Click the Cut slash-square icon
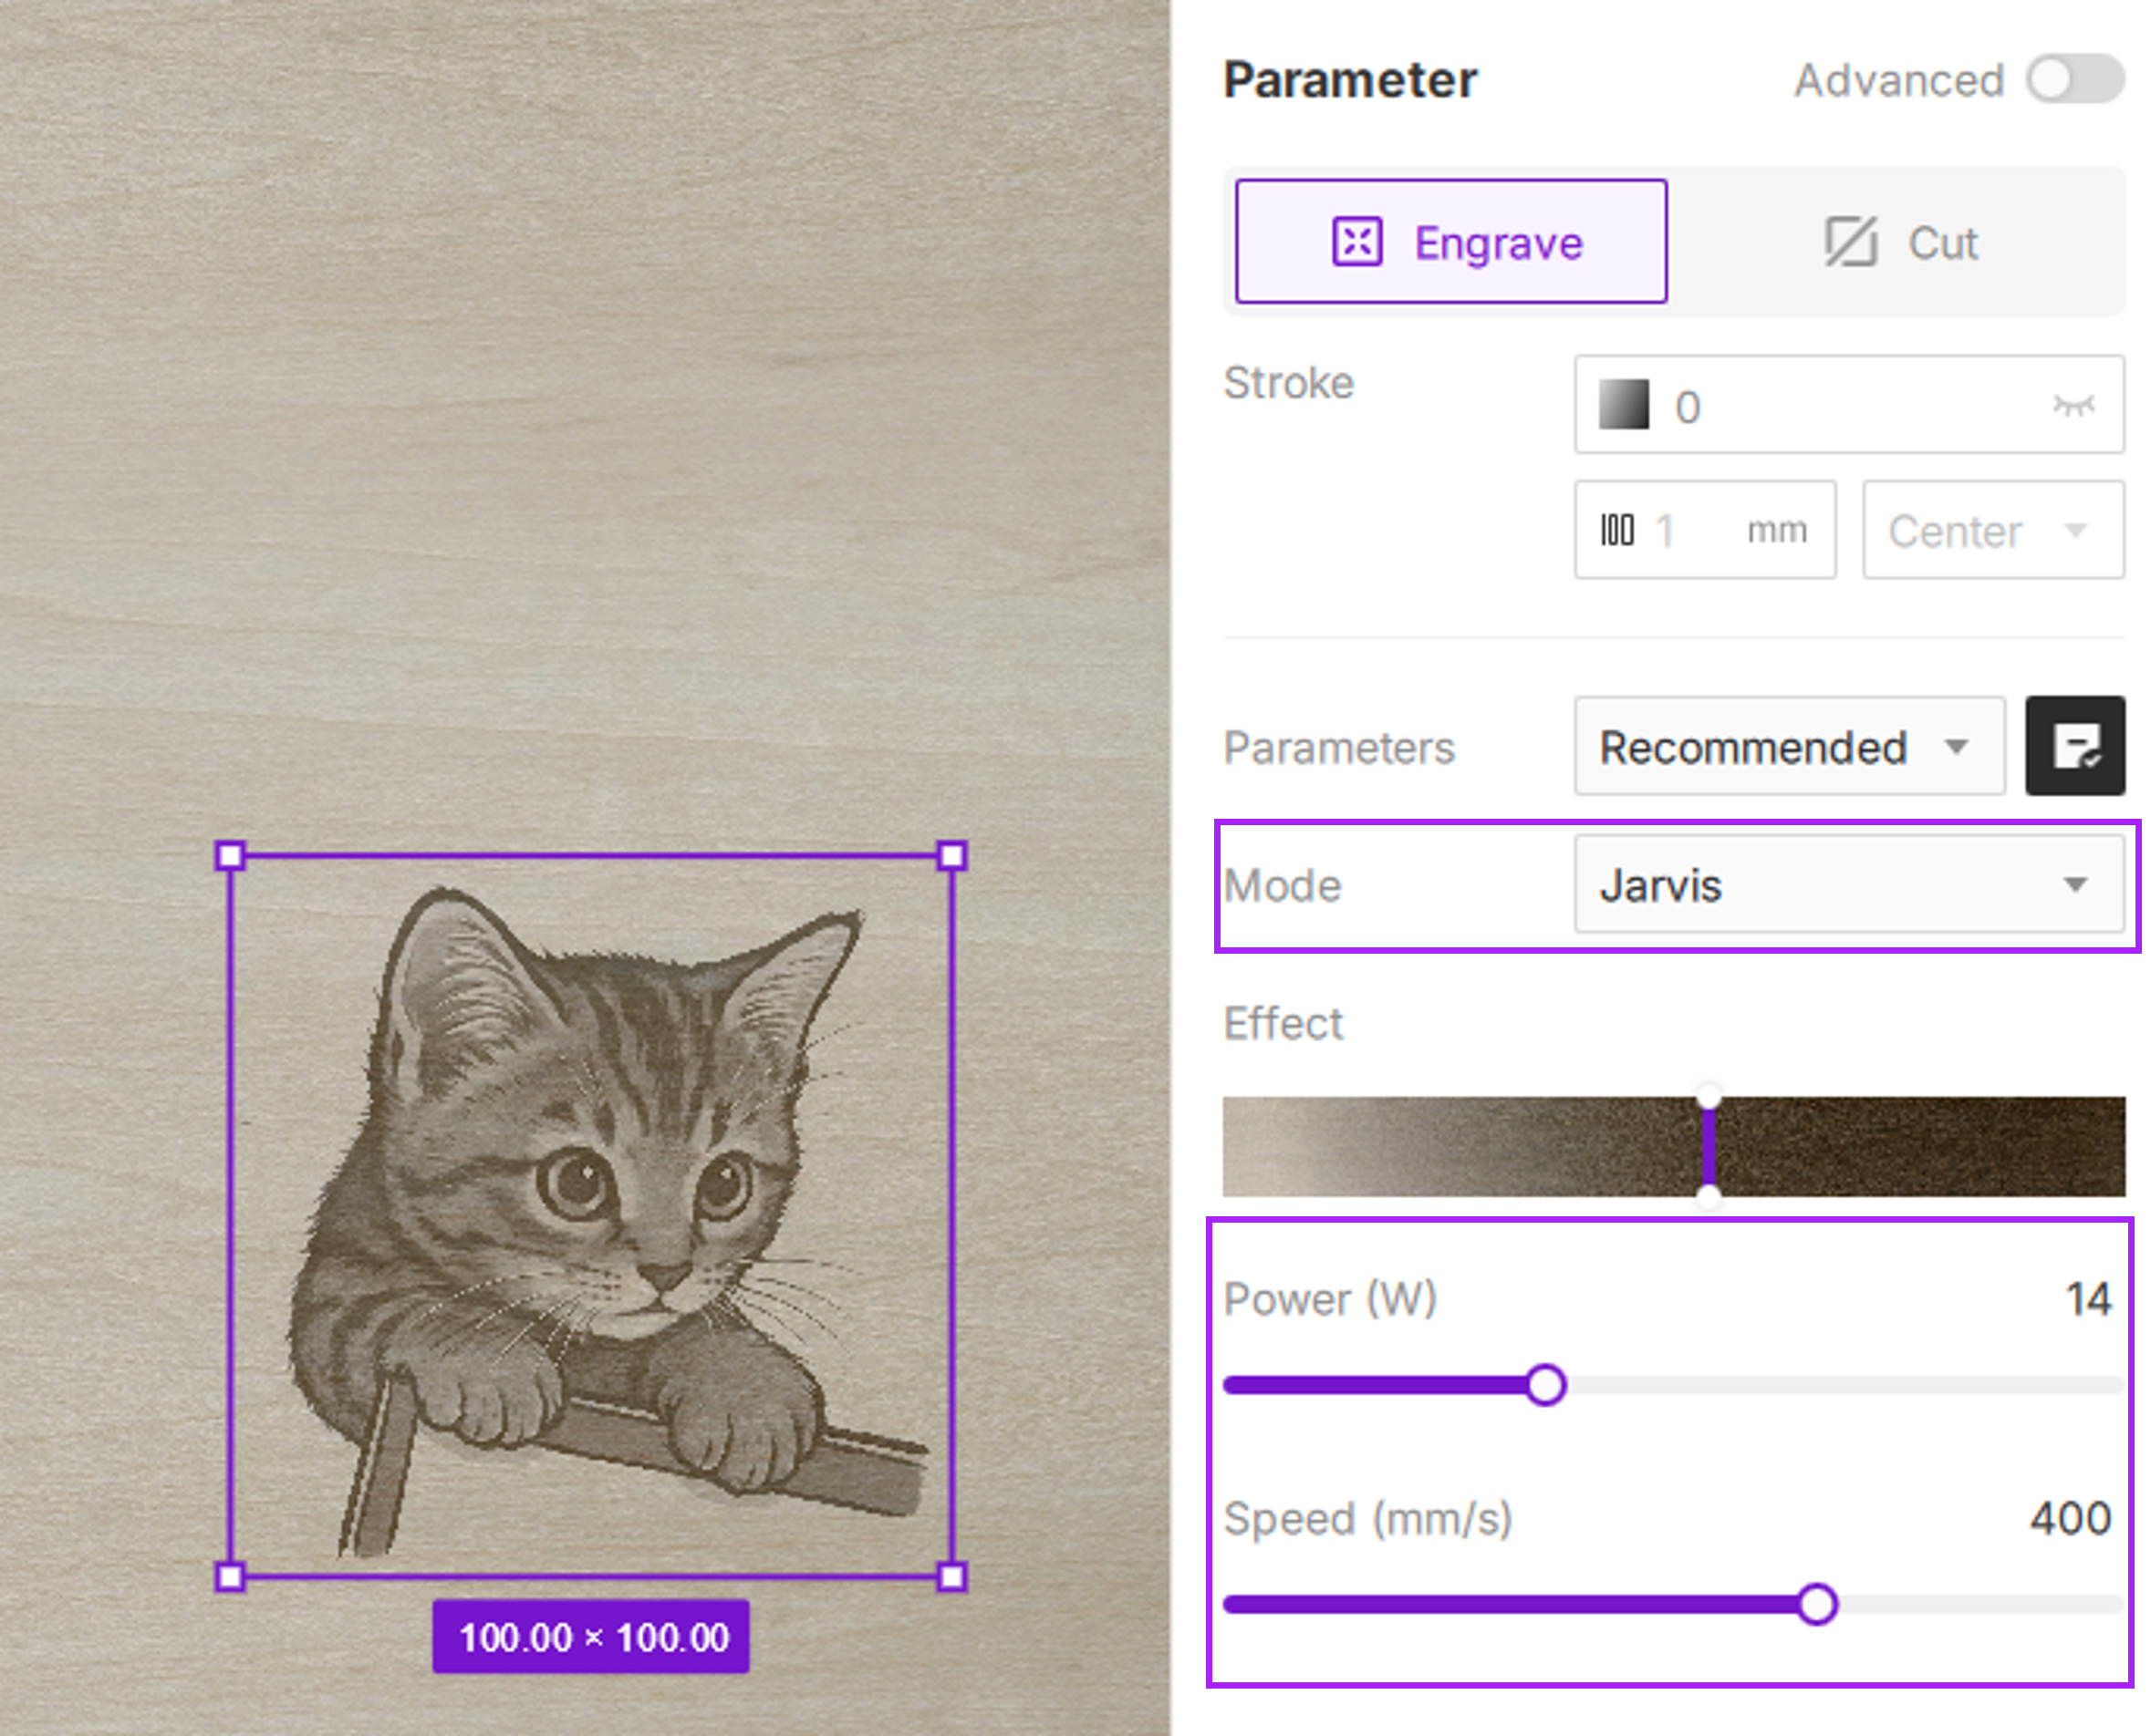2151x1736 pixels. point(1850,242)
